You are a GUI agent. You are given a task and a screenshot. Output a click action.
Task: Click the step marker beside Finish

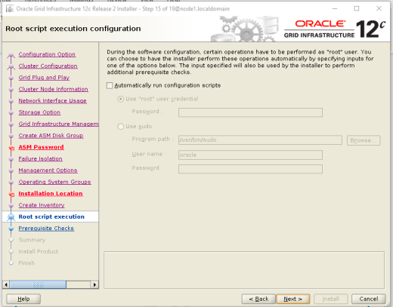click(x=11, y=263)
